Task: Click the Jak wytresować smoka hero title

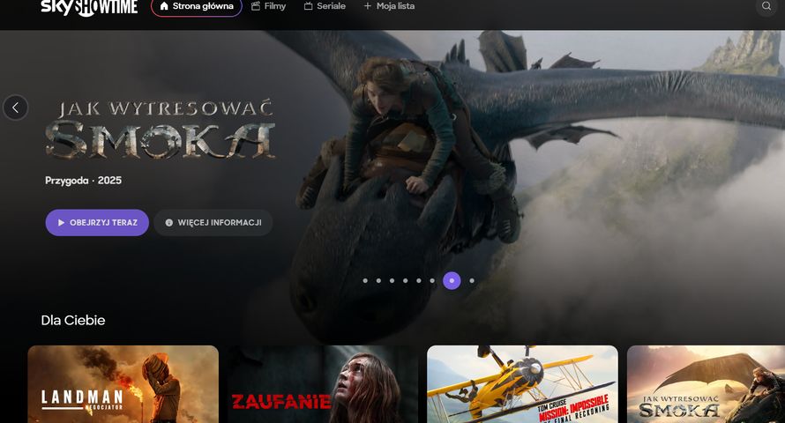Action: coord(161,129)
